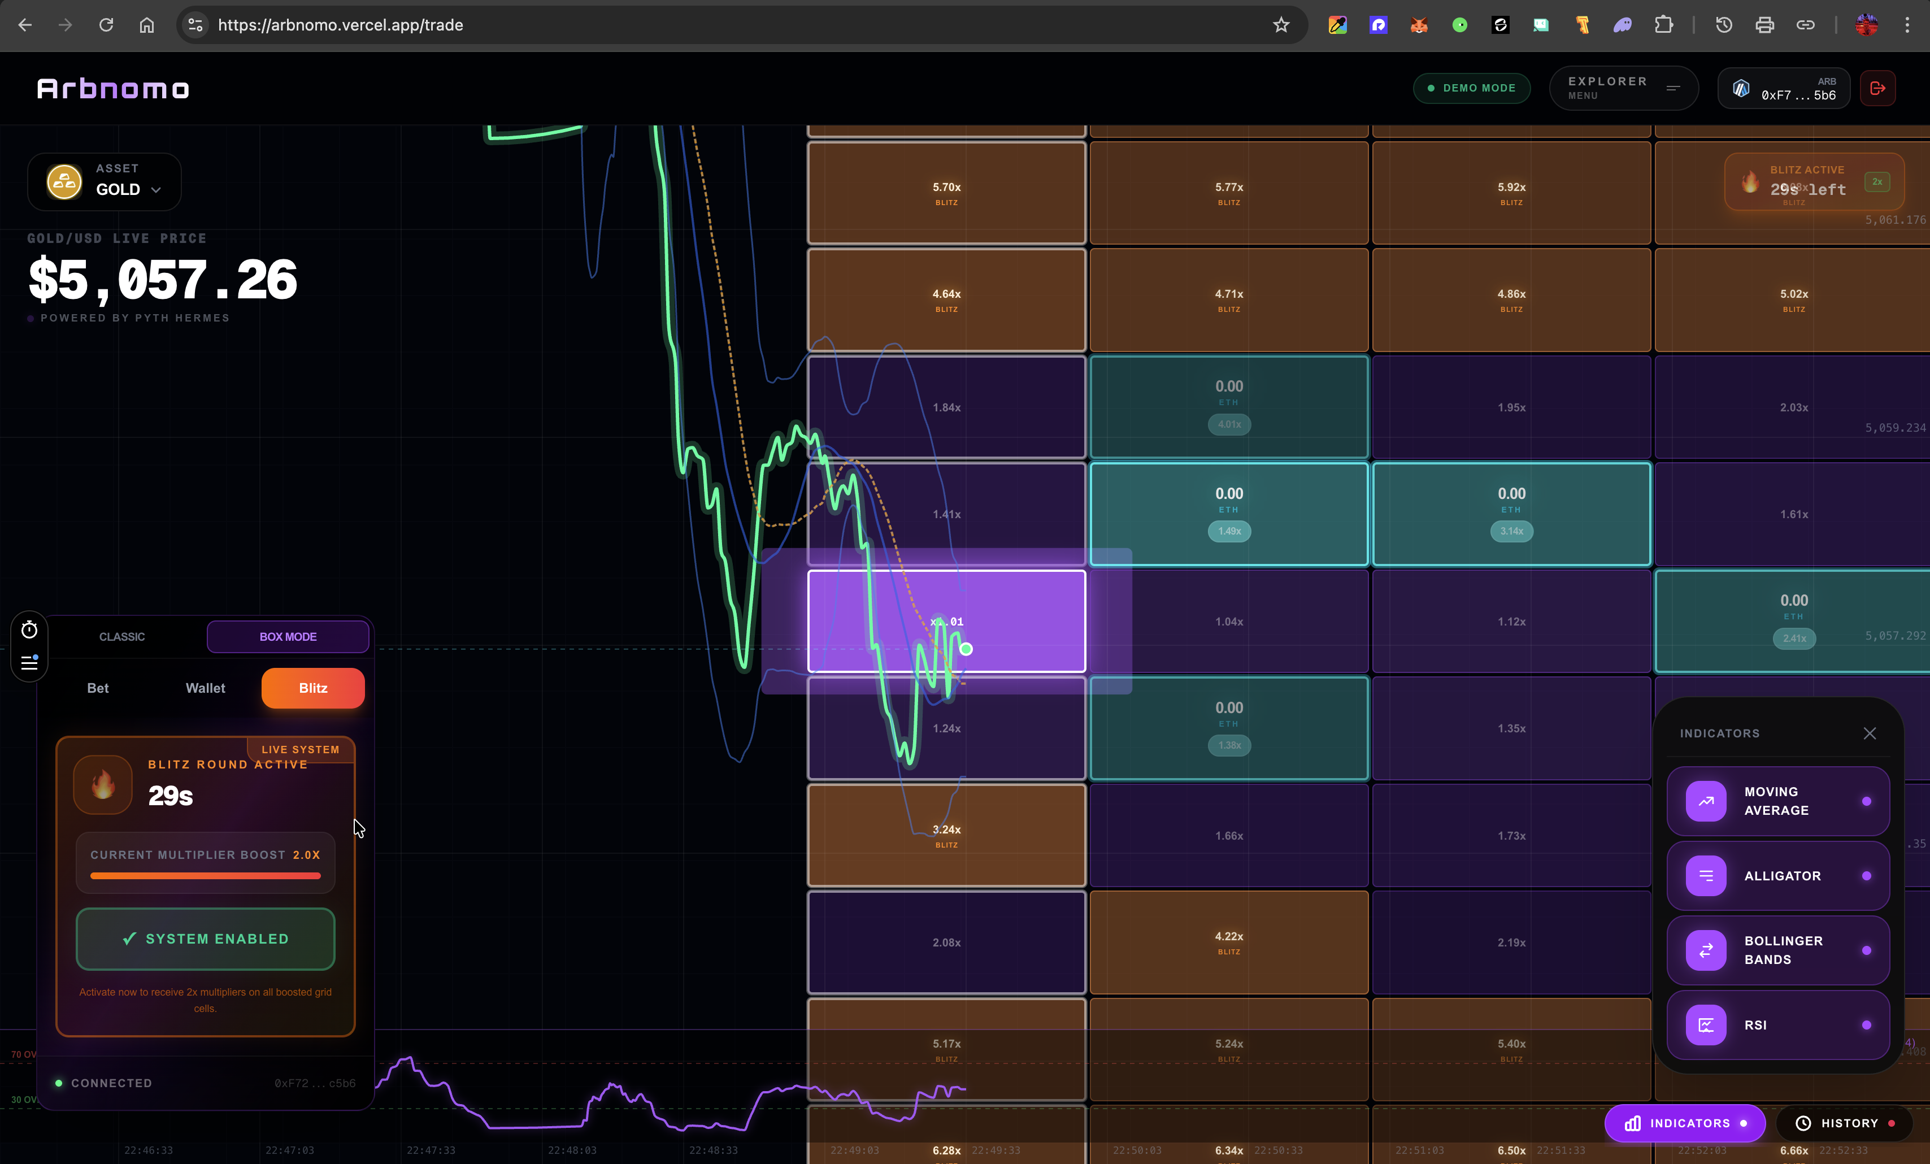Click the 5.70x Blitz grid cell

tap(946, 193)
